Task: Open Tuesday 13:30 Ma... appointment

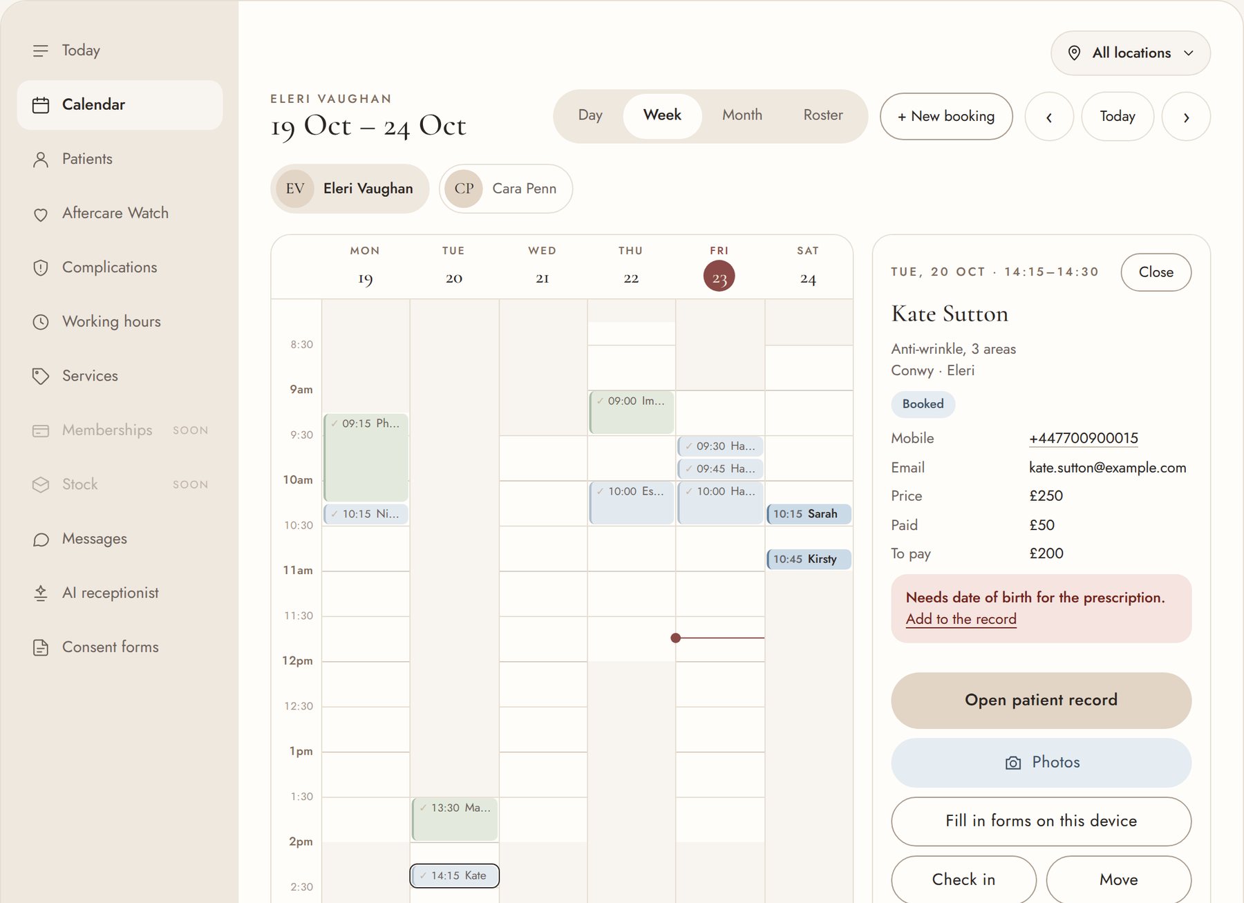Action: [x=455, y=819]
